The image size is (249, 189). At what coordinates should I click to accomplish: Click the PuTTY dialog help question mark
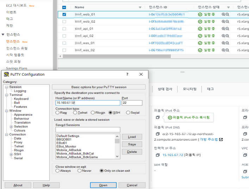click(x=127, y=74)
